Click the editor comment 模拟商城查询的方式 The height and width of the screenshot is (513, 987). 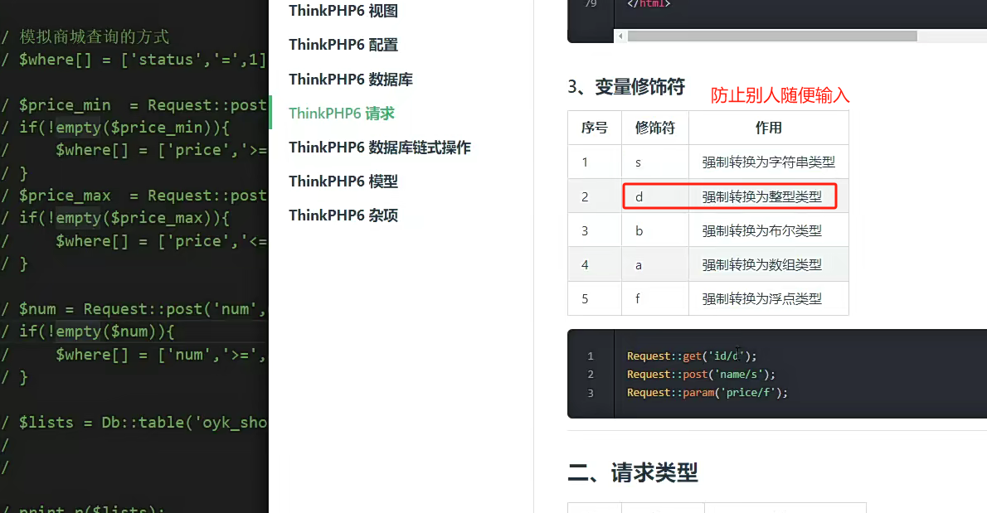(x=95, y=36)
